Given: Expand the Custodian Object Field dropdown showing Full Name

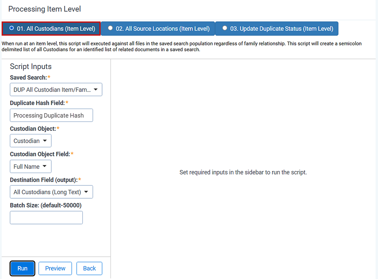Looking at the screenshot, I should coord(31,166).
